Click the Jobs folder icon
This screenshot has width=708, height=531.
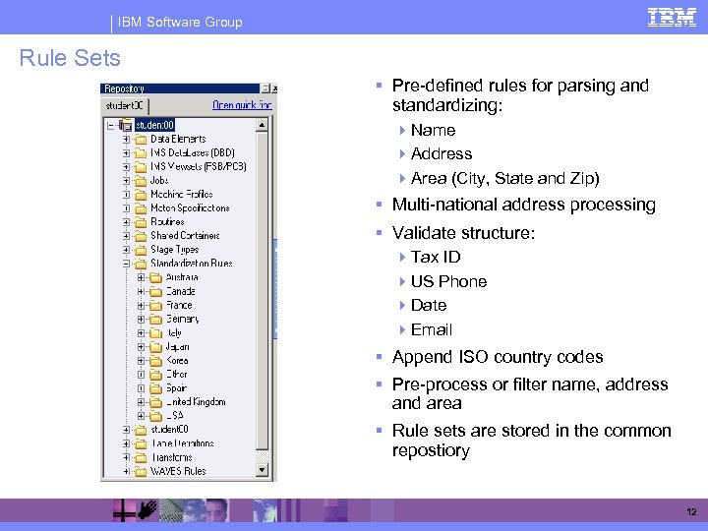[x=142, y=181]
